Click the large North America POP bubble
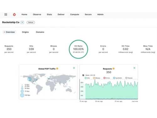This screenshot has height=118, width=157. point(30,79)
